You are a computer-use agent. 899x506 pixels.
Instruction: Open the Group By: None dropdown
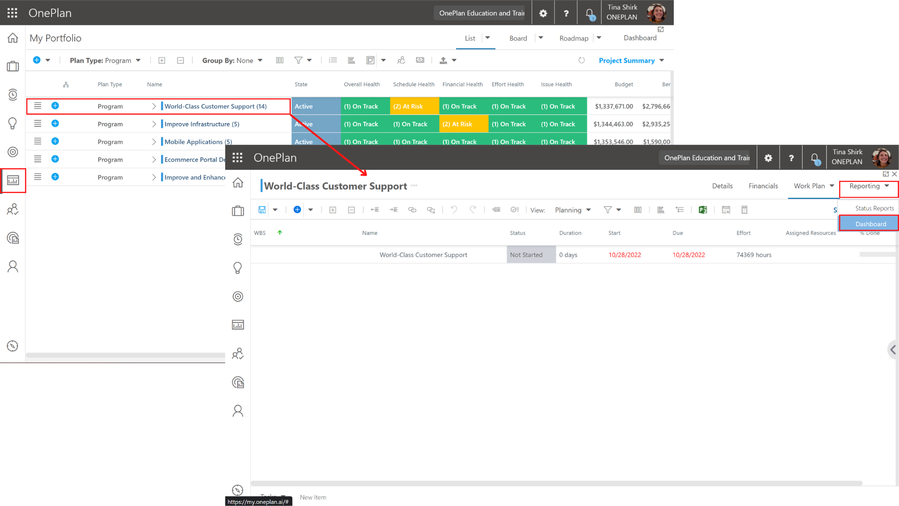[x=232, y=60]
